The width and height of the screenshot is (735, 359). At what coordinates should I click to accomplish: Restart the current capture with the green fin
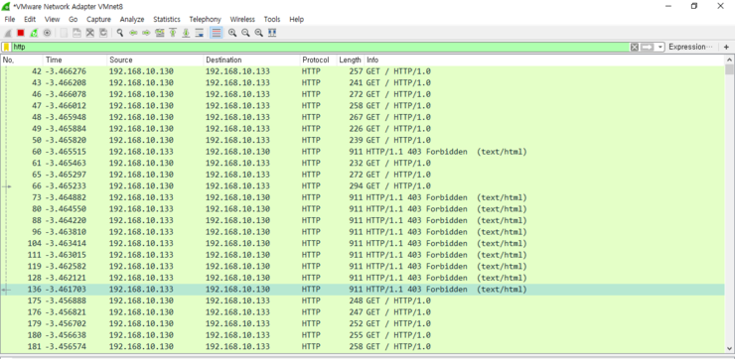[34, 33]
